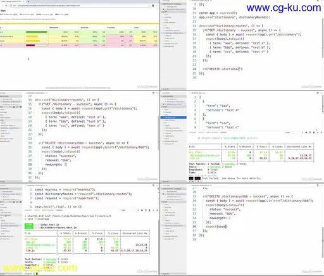324x276 pixels.
Task: Kill terminal with trash icon, failed-test panel
Action: (314, 132)
